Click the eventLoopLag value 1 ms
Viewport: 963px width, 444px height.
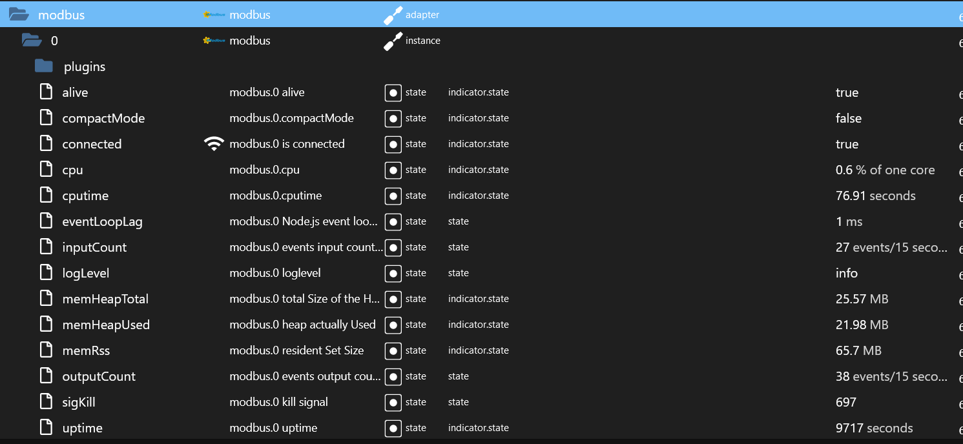(849, 221)
